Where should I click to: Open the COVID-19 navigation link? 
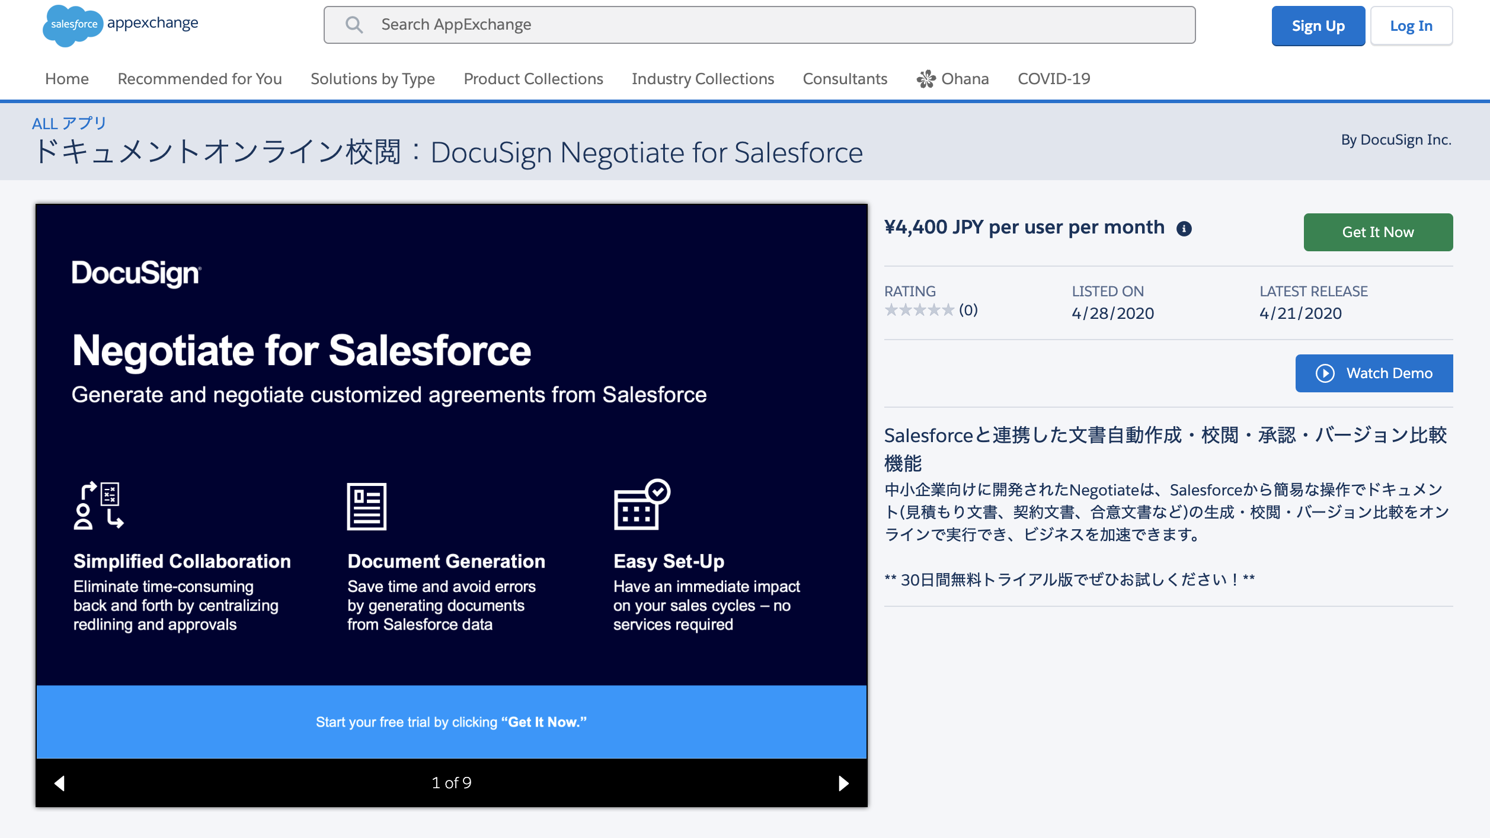coord(1054,78)
